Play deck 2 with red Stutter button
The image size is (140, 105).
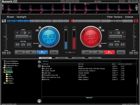109,52
